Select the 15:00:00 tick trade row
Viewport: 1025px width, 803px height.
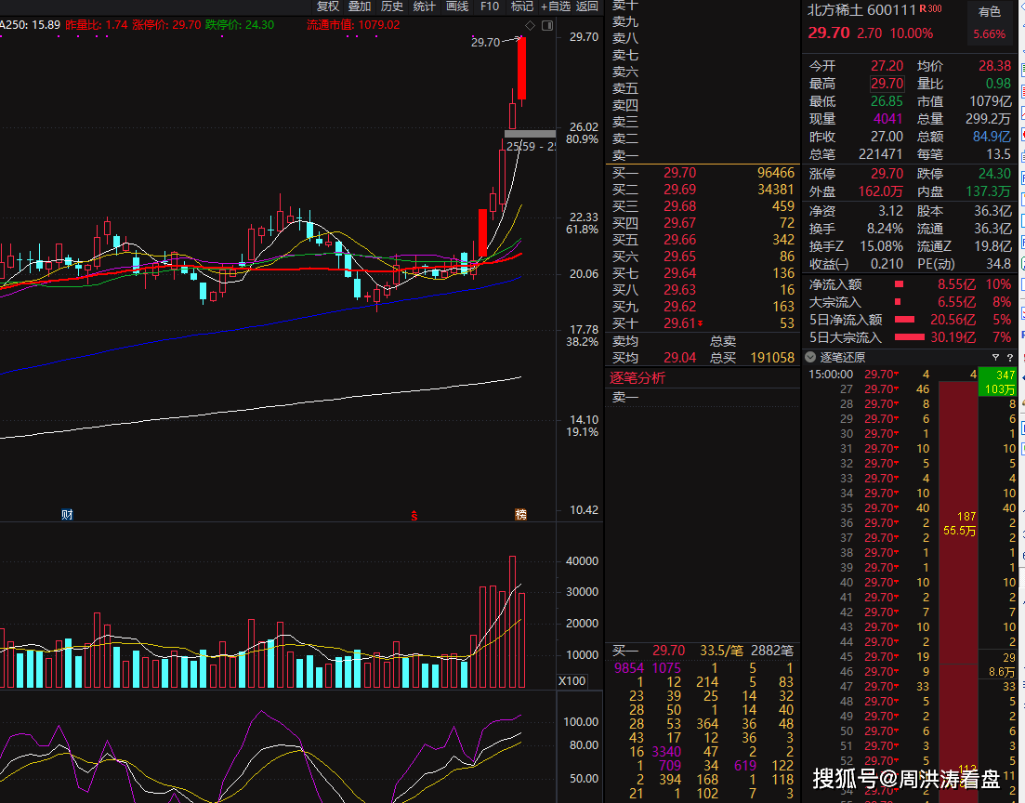(x=892, y=375)
